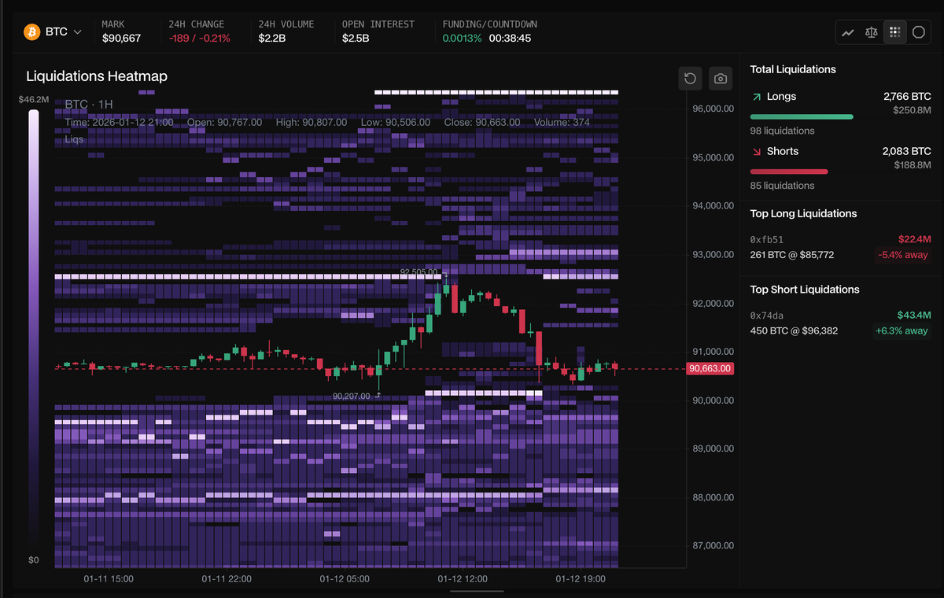Click the 90,207.00 low marker label
Screen dimensions: 944x598
click(352, 396)
